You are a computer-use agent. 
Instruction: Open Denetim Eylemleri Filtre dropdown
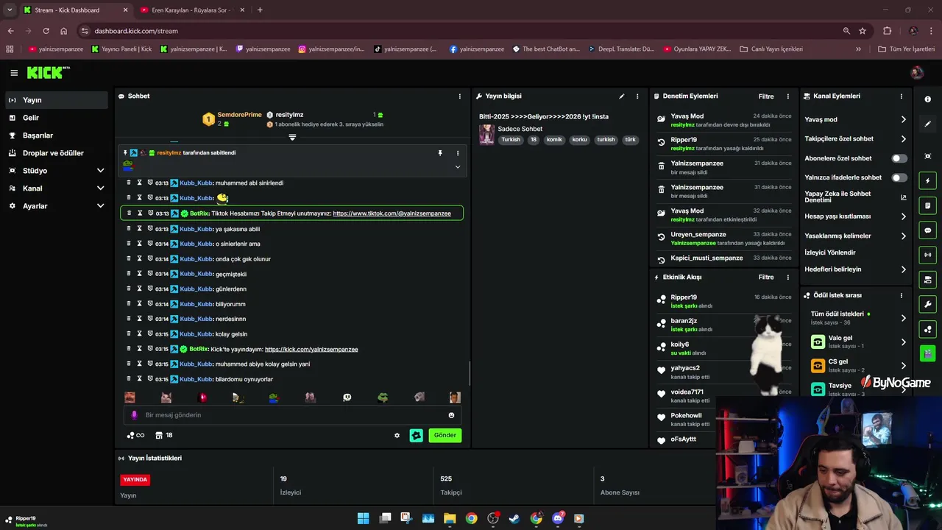click(x=766, y=96)
